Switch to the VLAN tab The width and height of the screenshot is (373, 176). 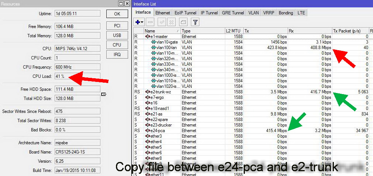tap(254, 13)
